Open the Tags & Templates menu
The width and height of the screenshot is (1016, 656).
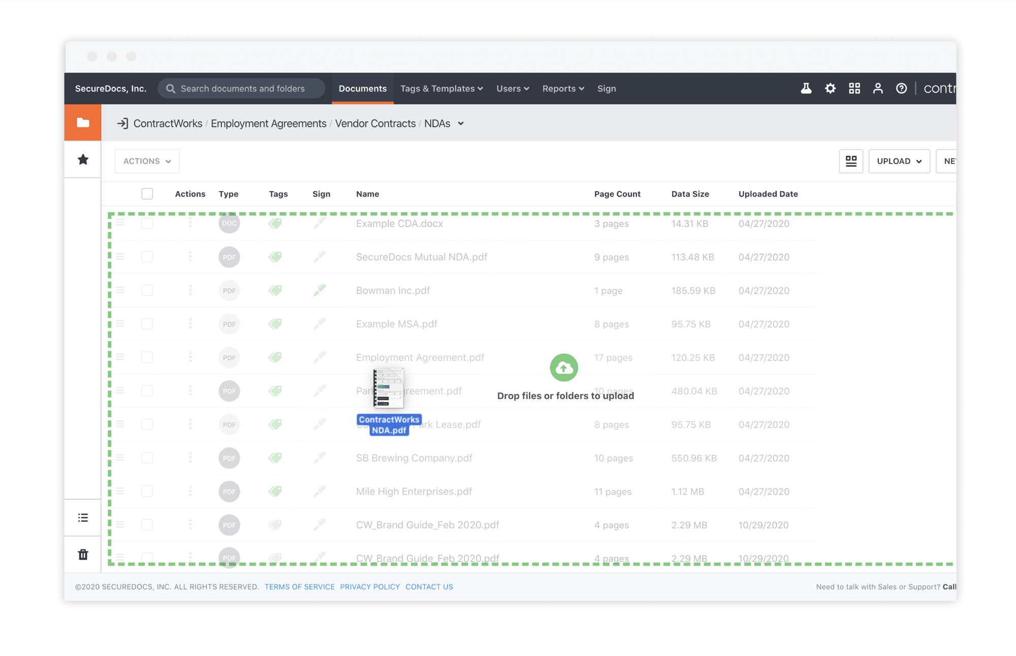pyautogui.click(x=441, y=88)
